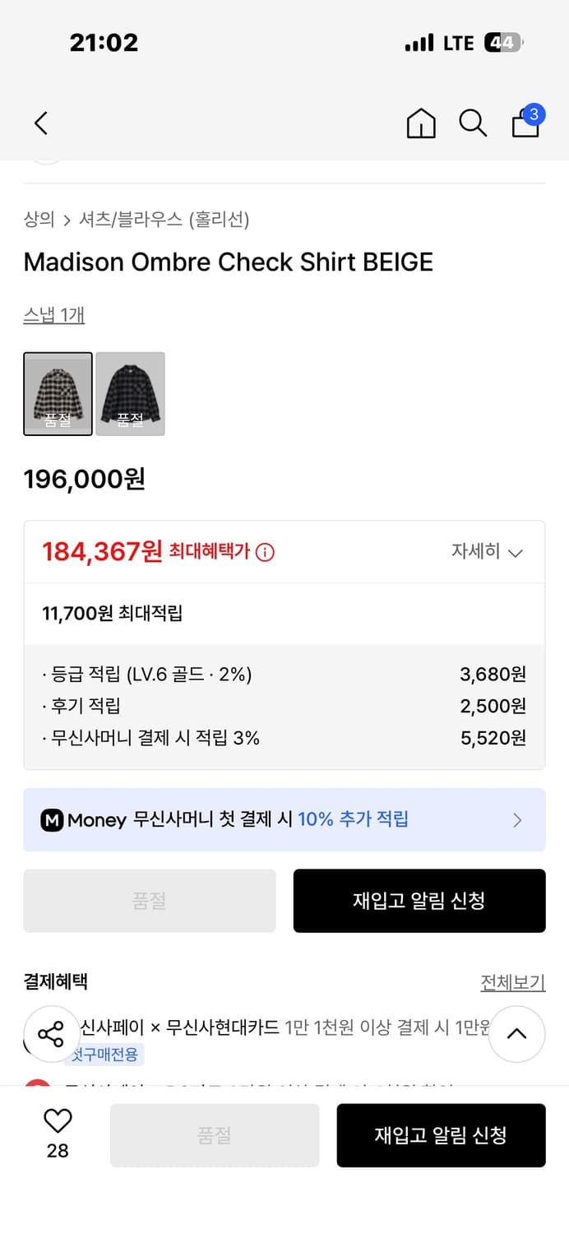Open the share options icon

pyautogui.click(x=52, y=1035)
